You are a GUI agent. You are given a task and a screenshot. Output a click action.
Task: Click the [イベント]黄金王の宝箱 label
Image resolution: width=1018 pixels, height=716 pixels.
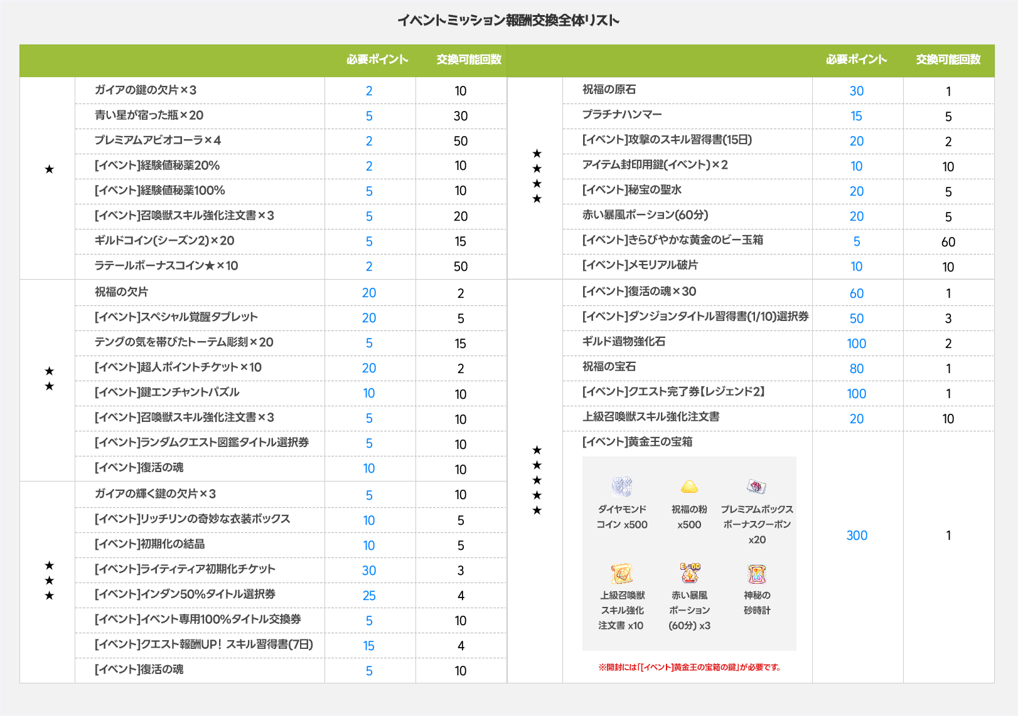(637, 442)
